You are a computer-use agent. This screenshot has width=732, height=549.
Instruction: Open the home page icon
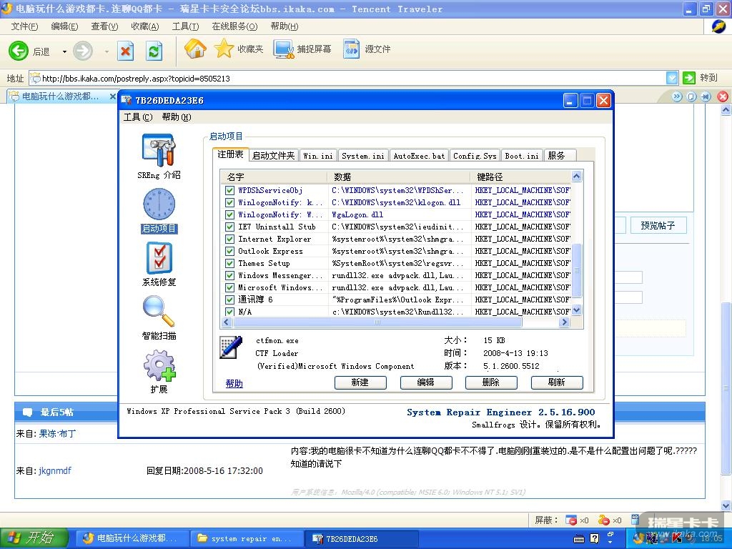(195, 49)
